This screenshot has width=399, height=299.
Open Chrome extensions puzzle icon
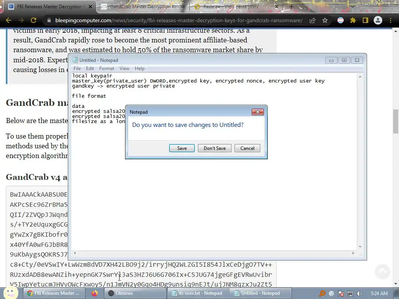pyautogui.click(x=353, y=20)
